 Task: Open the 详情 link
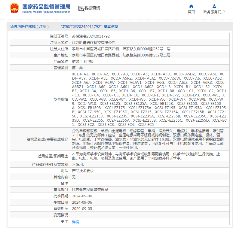tap(76, 222)
